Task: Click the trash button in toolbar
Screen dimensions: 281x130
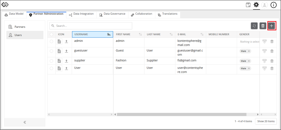Action: pos(263,26)
